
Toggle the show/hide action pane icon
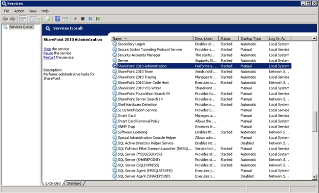click(66, 19)
